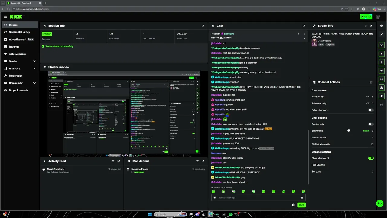The image size is (387, 218).
Task: Pop out the Stream info panel
Action: (371, 26)
